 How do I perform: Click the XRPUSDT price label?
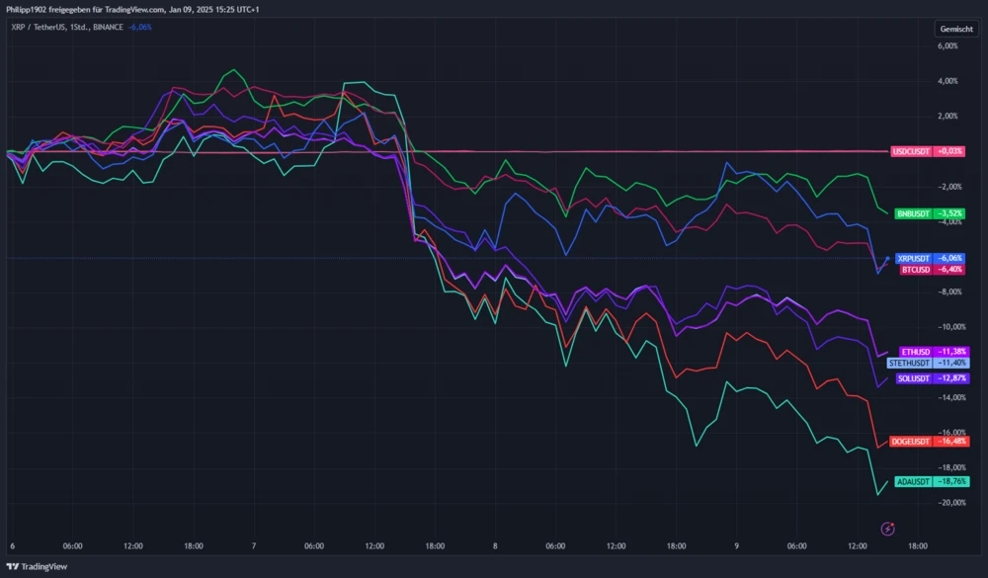point(929,258)
